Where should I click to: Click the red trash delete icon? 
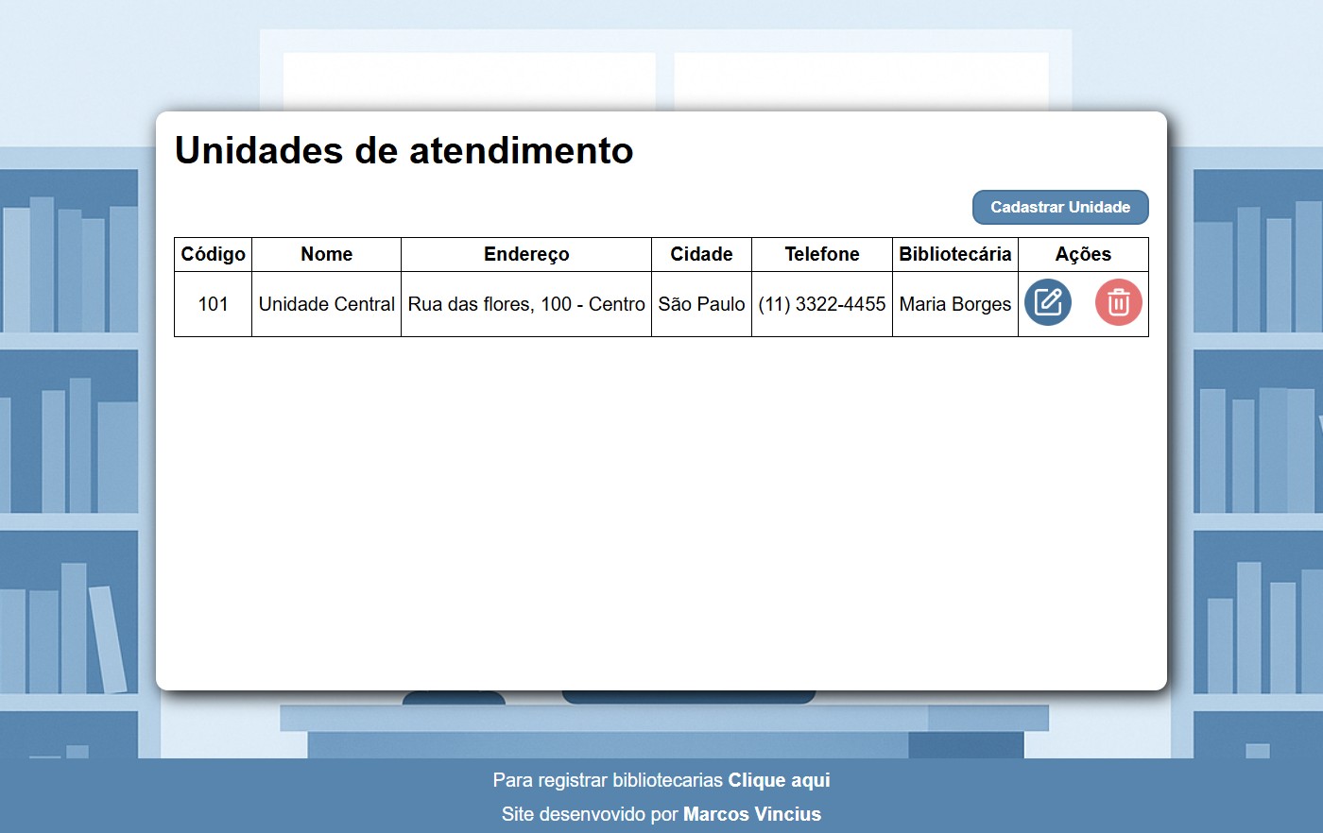click(x=1118, y=302)
